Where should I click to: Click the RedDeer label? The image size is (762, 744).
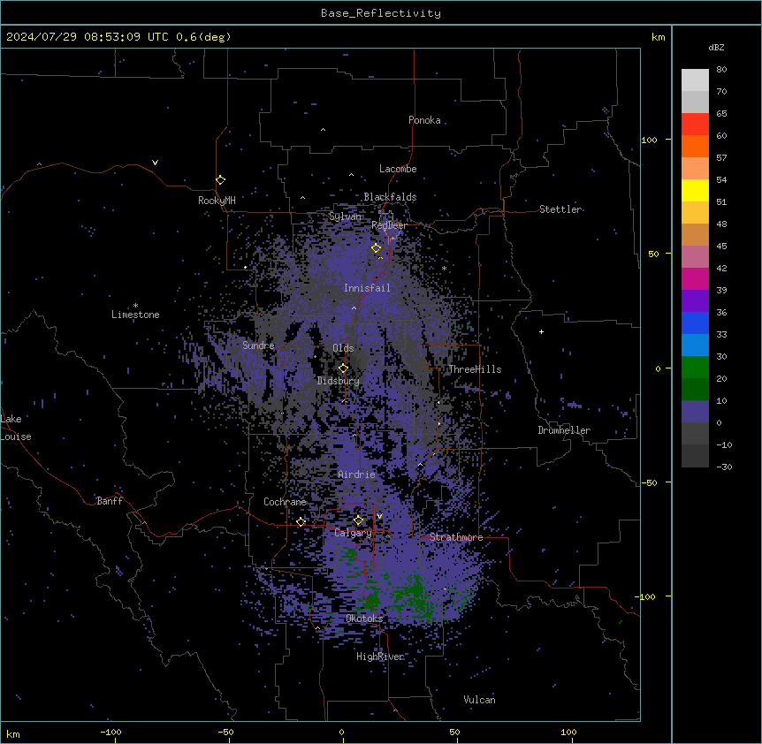coord(389,225)
